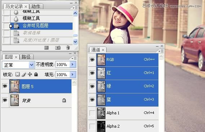The height and width of the screenshot is (132, 205).
Task: Toggle the lock position move icon
Action: [x=30, y=74]
